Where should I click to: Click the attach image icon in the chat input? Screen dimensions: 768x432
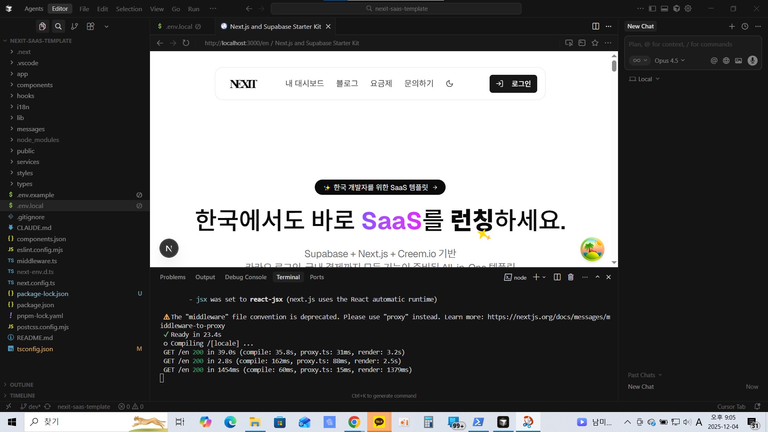(739, 60)
